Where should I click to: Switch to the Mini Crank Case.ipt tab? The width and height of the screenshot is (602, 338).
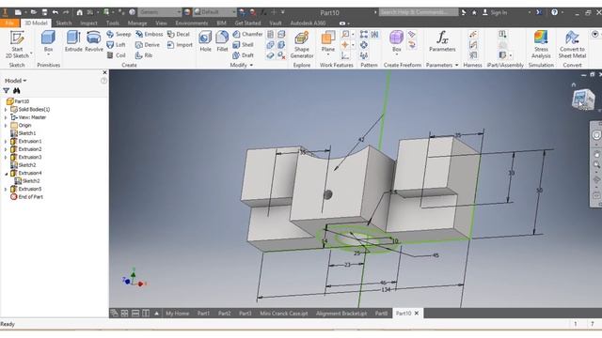[x=284, y=314]
